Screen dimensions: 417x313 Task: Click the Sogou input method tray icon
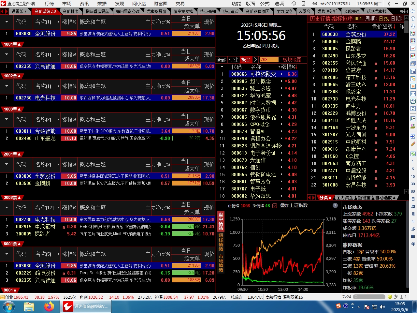(338, 306)
